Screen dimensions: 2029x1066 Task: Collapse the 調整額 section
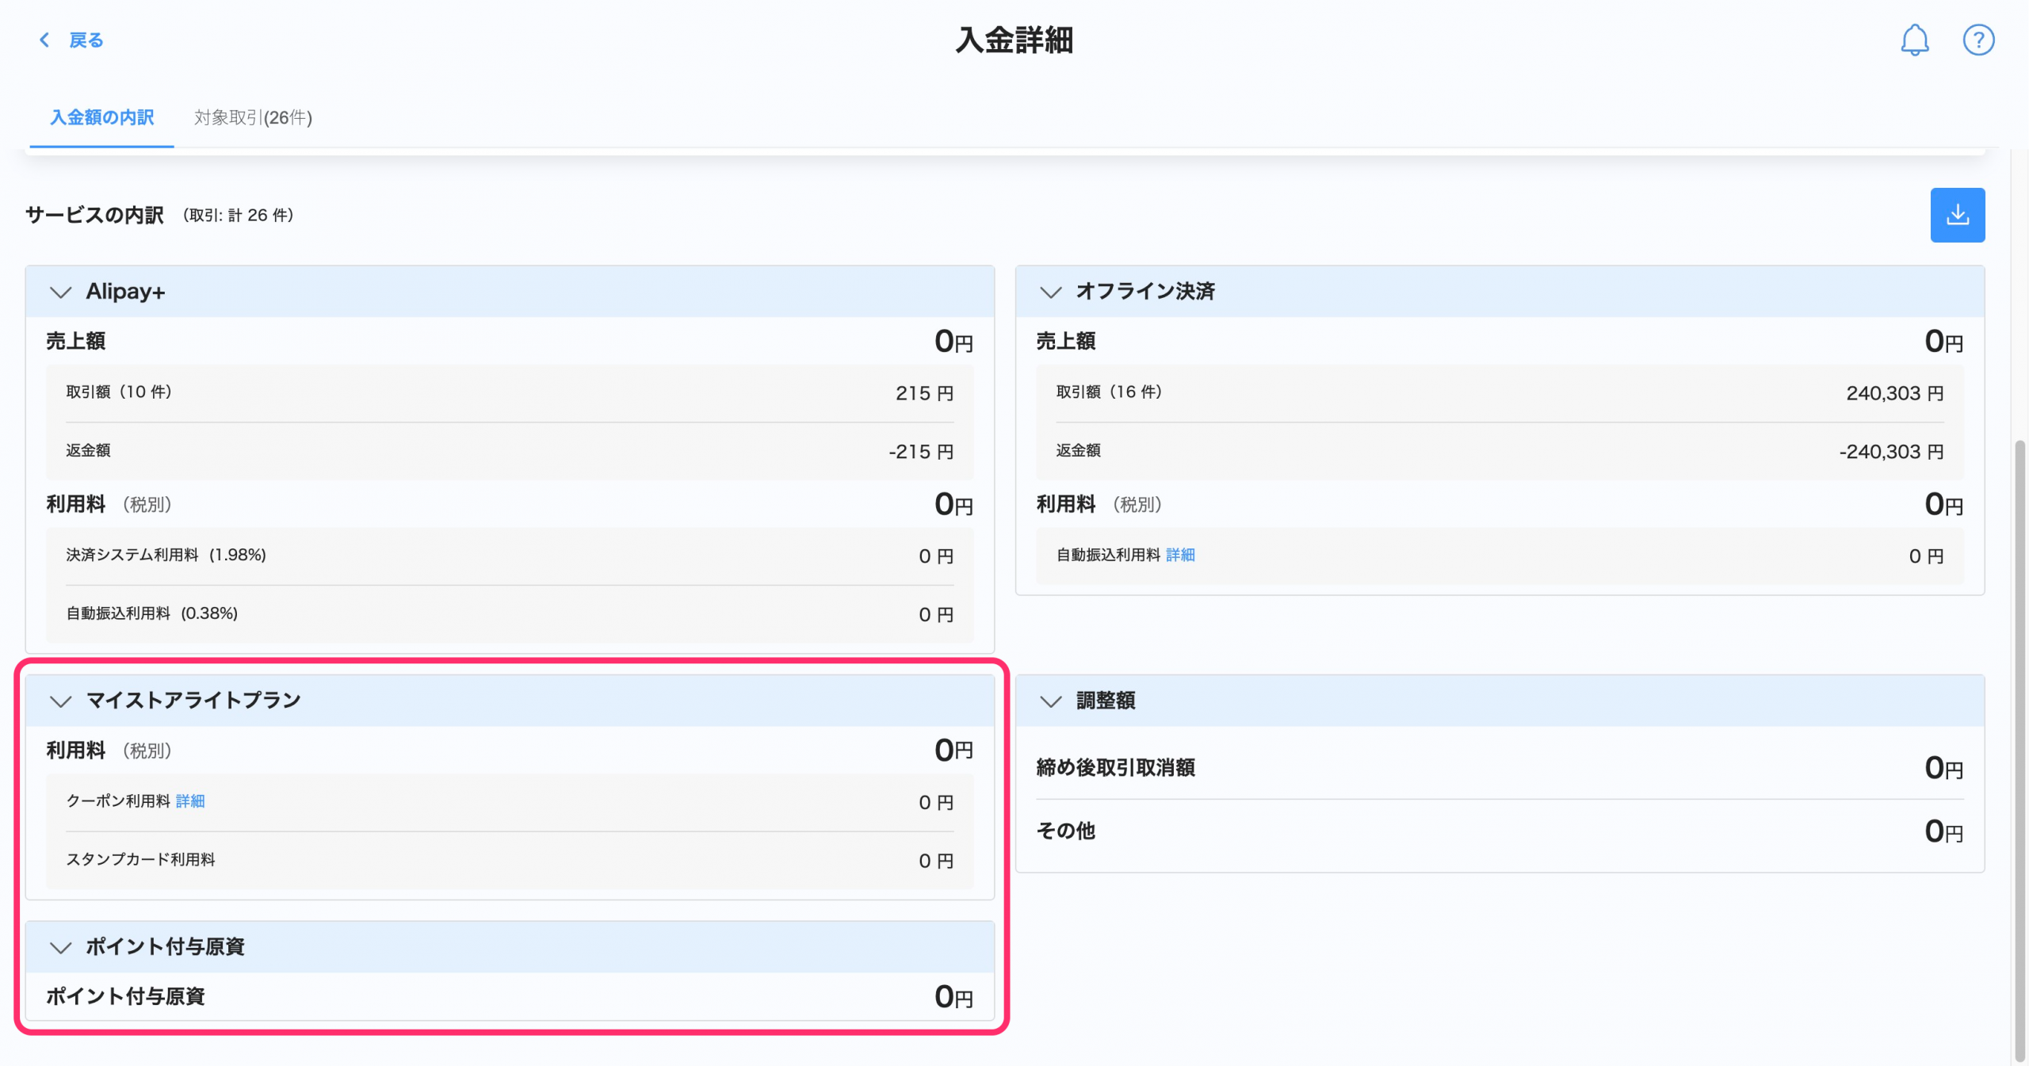[x=1050, y=701]
